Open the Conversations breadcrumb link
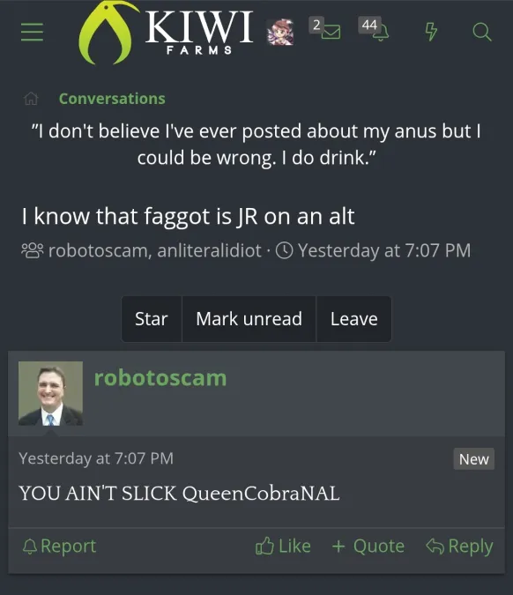Screen dimensions: 513x595 [112, 99]
